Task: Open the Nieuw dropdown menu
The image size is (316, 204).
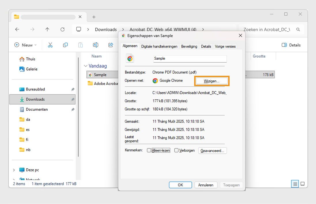Action: (26, 45)
